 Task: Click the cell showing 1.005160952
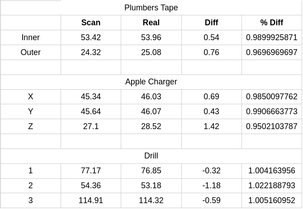click(272, 200)
